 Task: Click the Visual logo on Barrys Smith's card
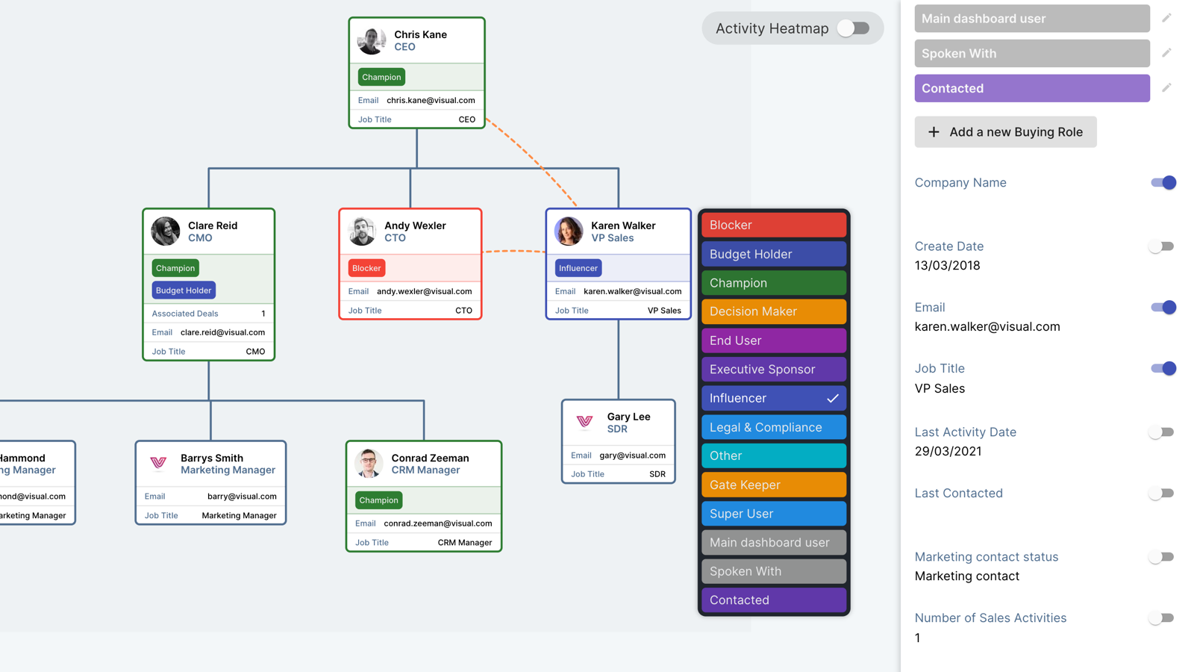tap(158, 463)
